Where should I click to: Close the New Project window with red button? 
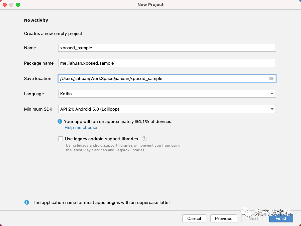click(x=5, y=5)
